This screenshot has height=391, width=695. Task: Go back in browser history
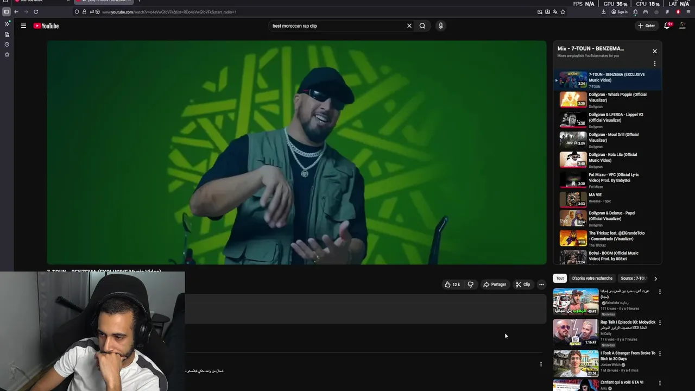click(16, 12)
